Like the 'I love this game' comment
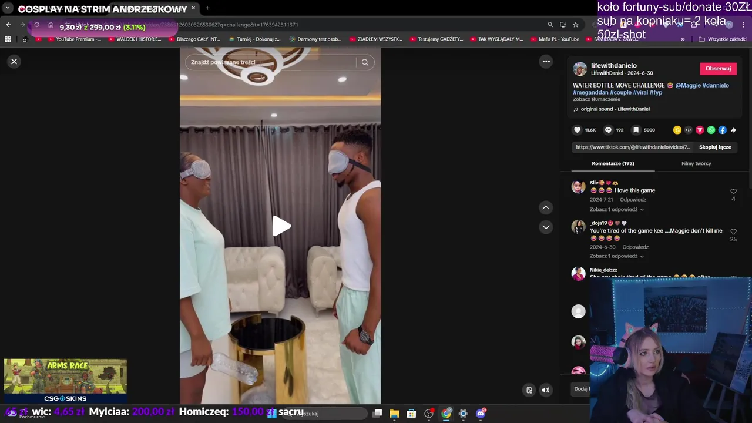This screenshot has height=423, width=752. click(x=733, y=192)
